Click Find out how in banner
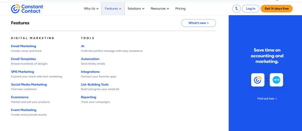 (x=267, y=99)
